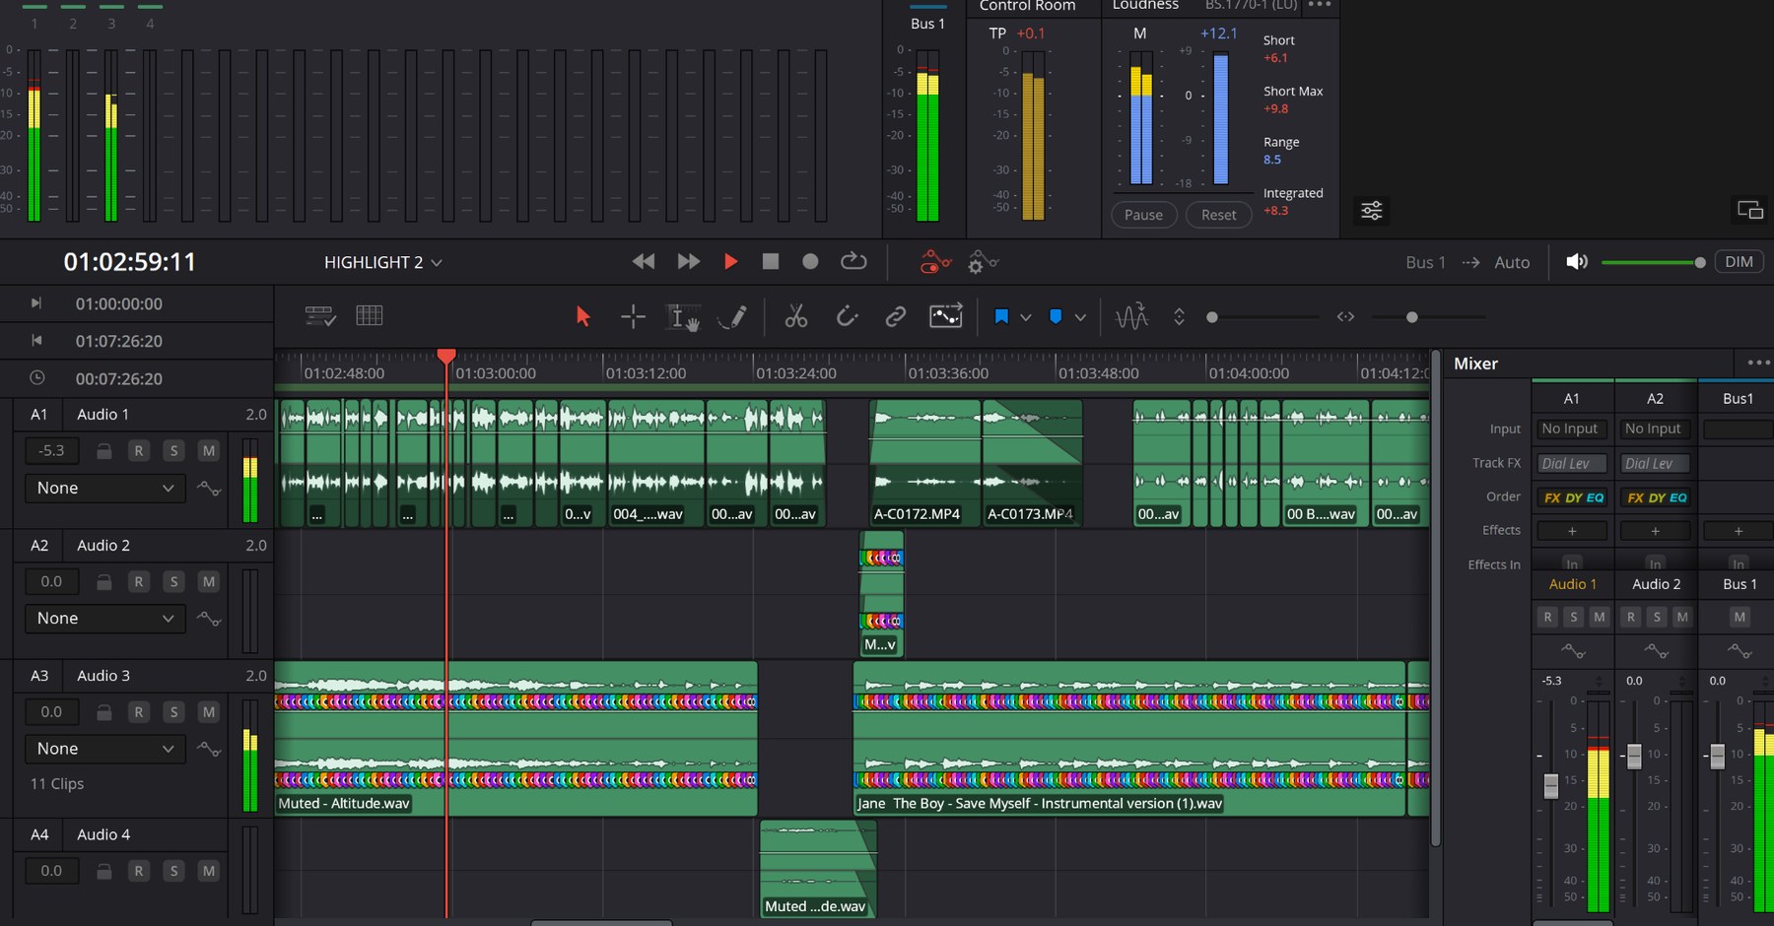Open the marker color dropdown arrow
The width and height of the screenshot is (1774, 926).
pyautogui.click(x=1080, y=318)
